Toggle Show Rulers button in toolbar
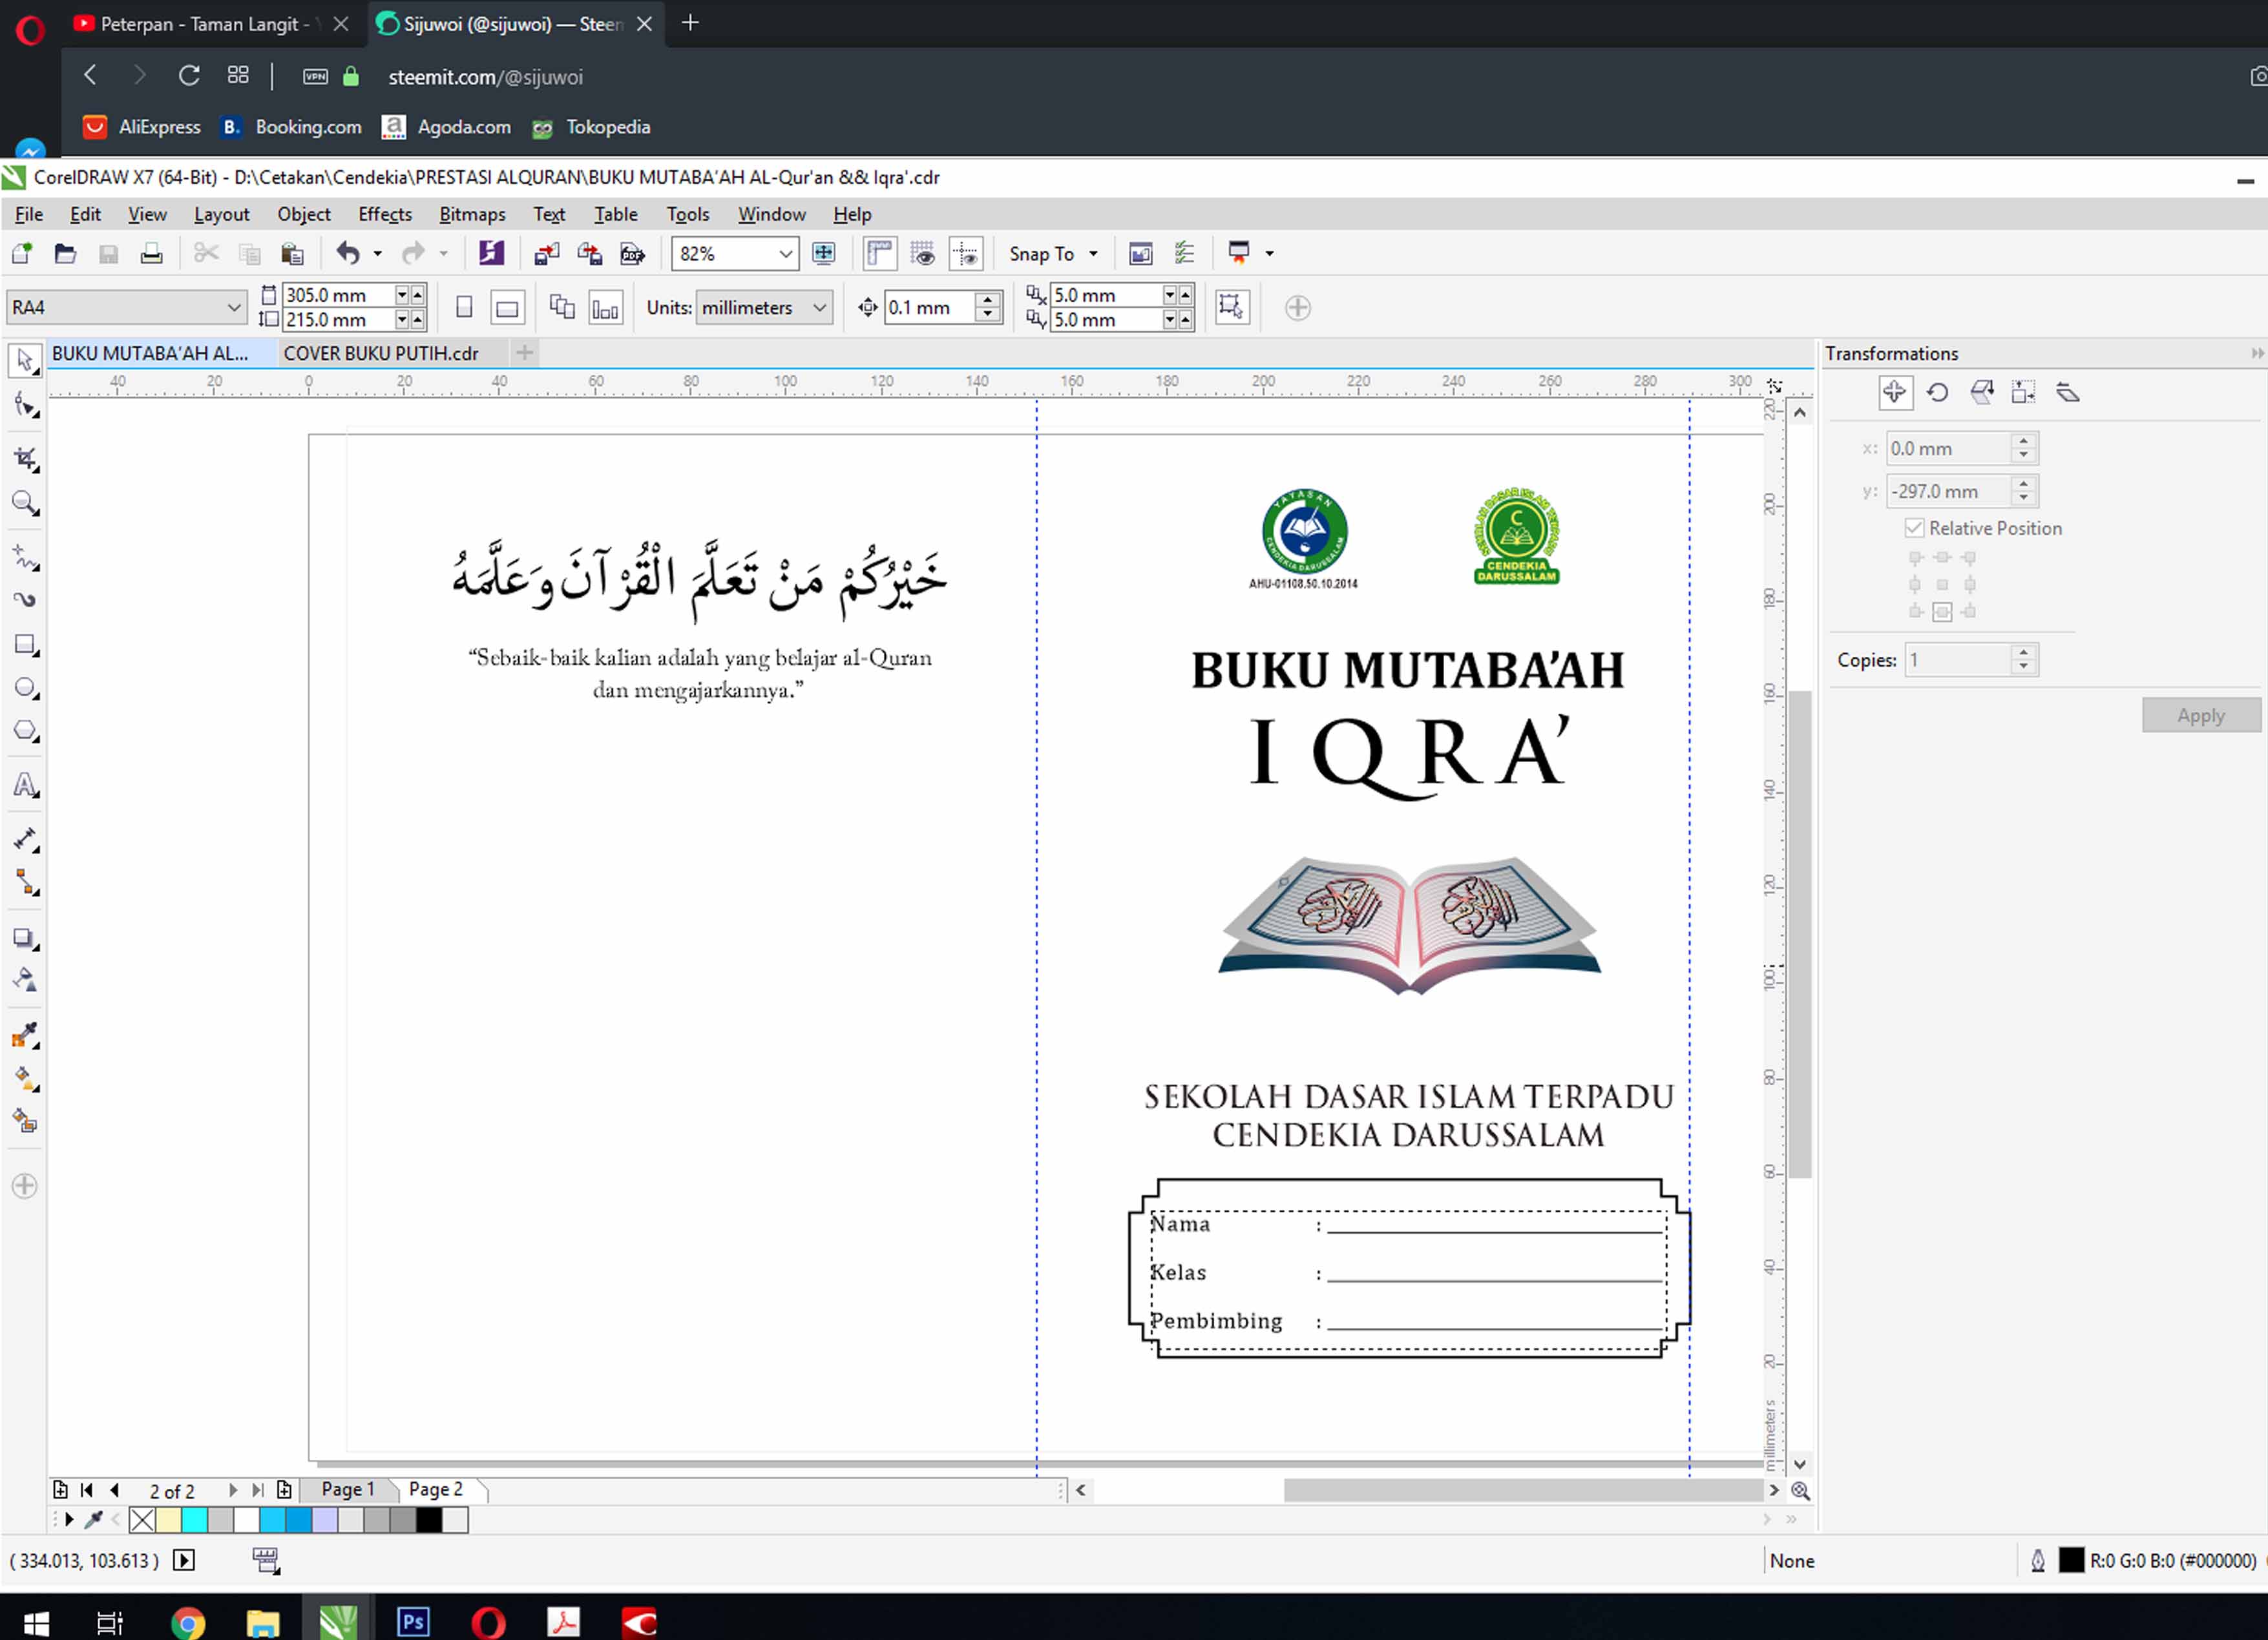The image size is (2268, 1640). pyautogui.click(x=879, y=254)
